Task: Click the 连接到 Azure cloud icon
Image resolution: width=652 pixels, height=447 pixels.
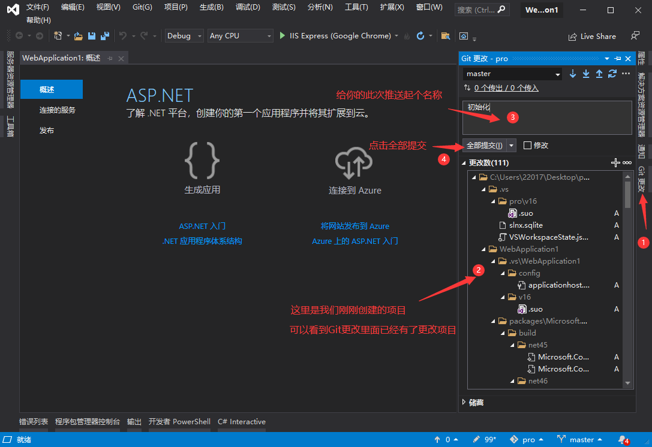Action: pyautogui.click(x=354, y=162)
